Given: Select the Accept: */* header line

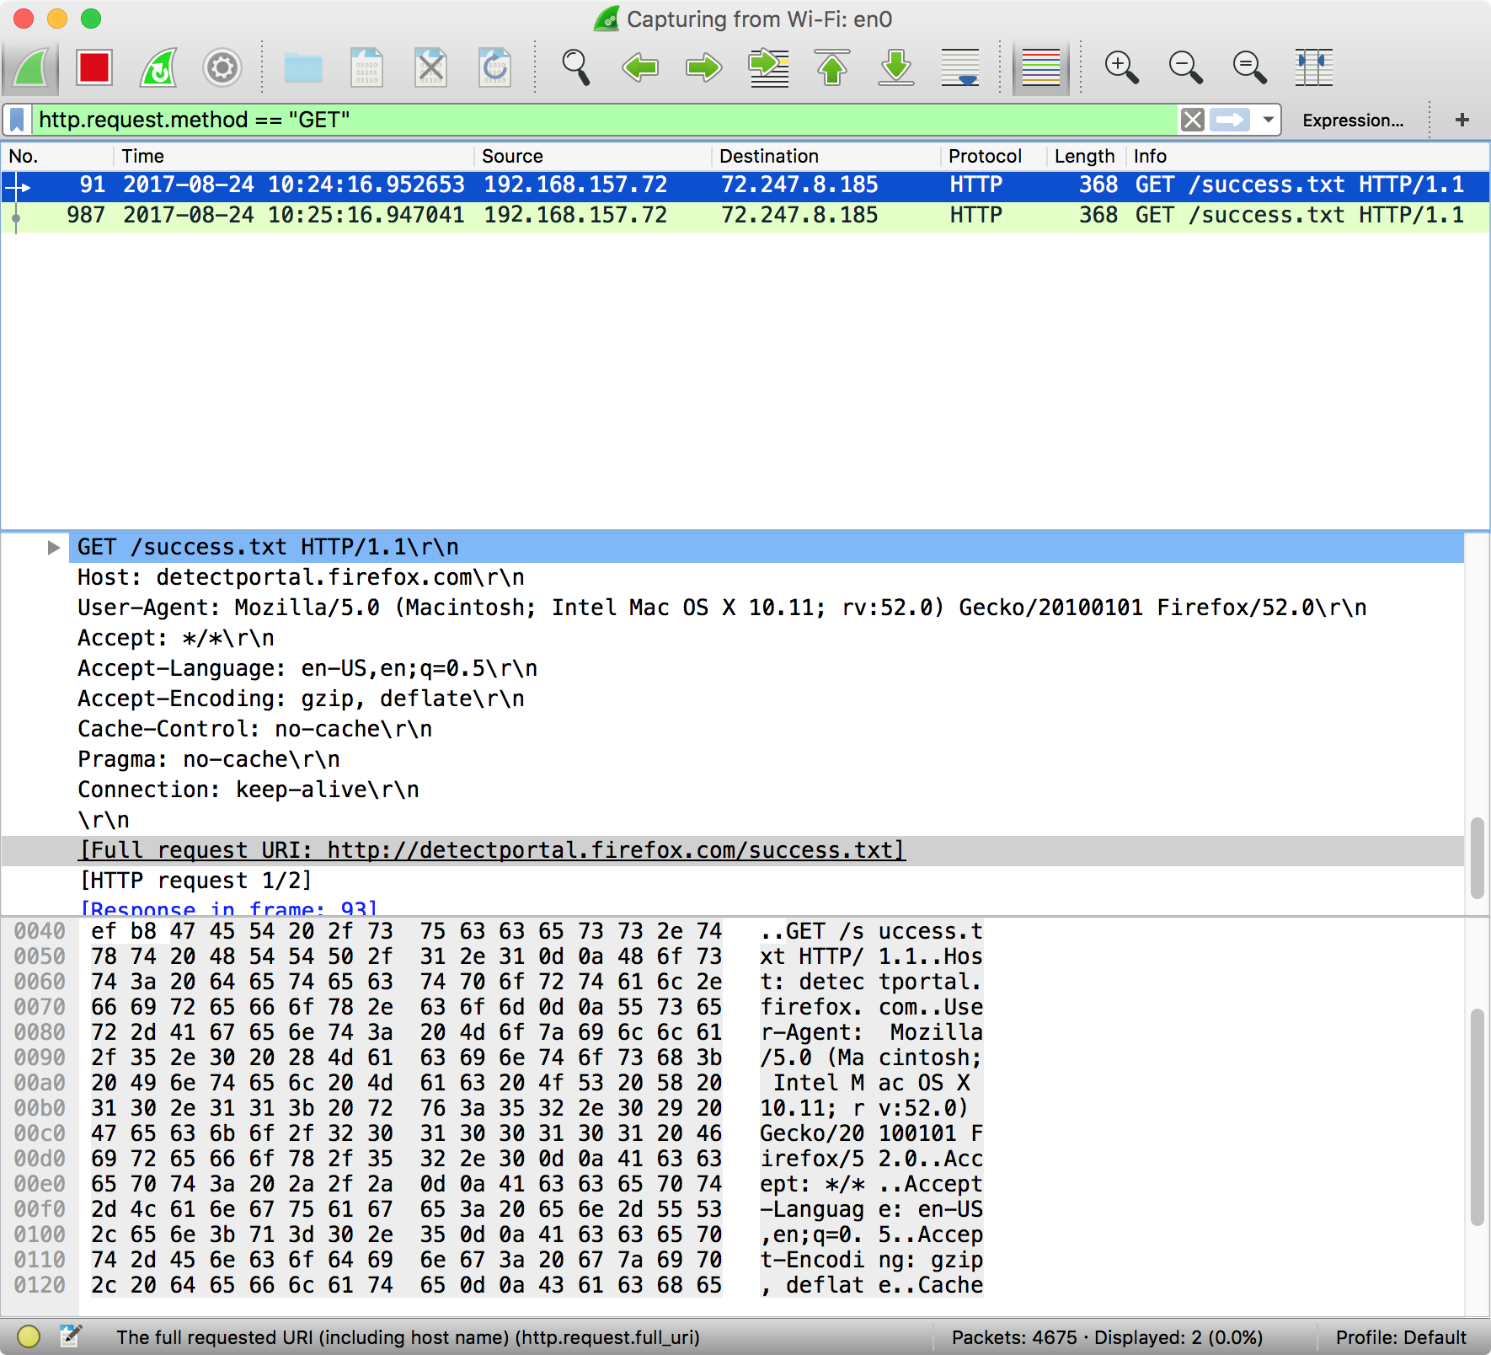Looking at the screenshot, I should 176,639.
